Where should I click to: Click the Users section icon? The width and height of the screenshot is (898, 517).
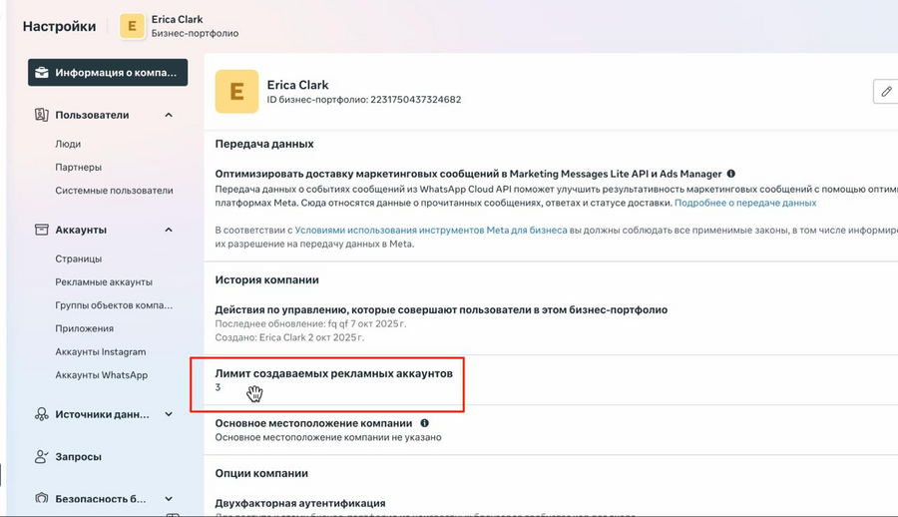[42, 115]
